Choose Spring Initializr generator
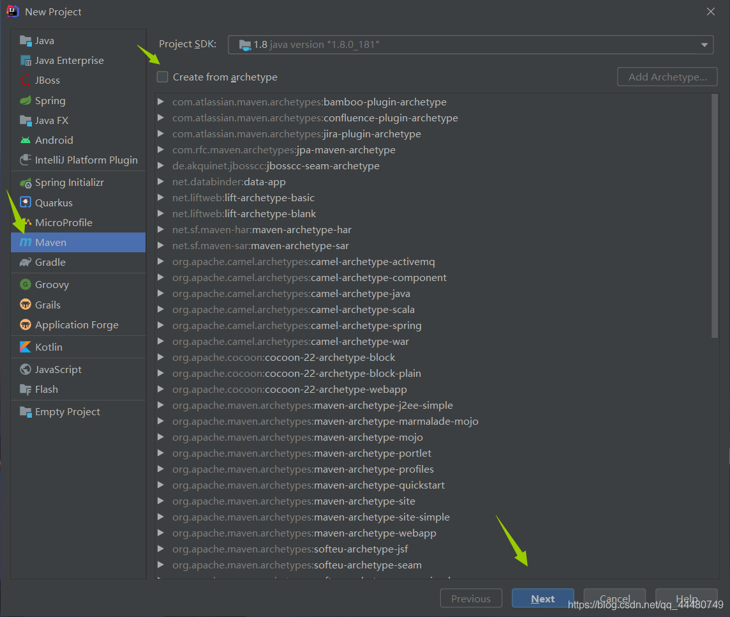The height and width of the screenshot is (617, 730). point(78,183)
